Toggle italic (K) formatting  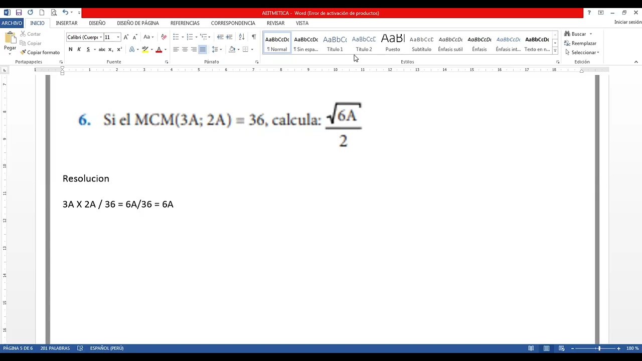click(x=79, y=50)
